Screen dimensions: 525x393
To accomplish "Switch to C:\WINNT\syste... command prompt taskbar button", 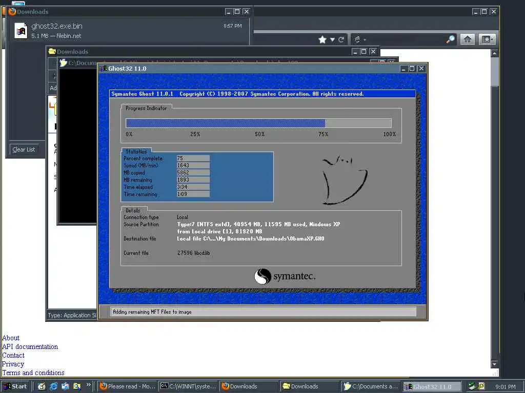I will pyautogui.click(x=188, y=386).
